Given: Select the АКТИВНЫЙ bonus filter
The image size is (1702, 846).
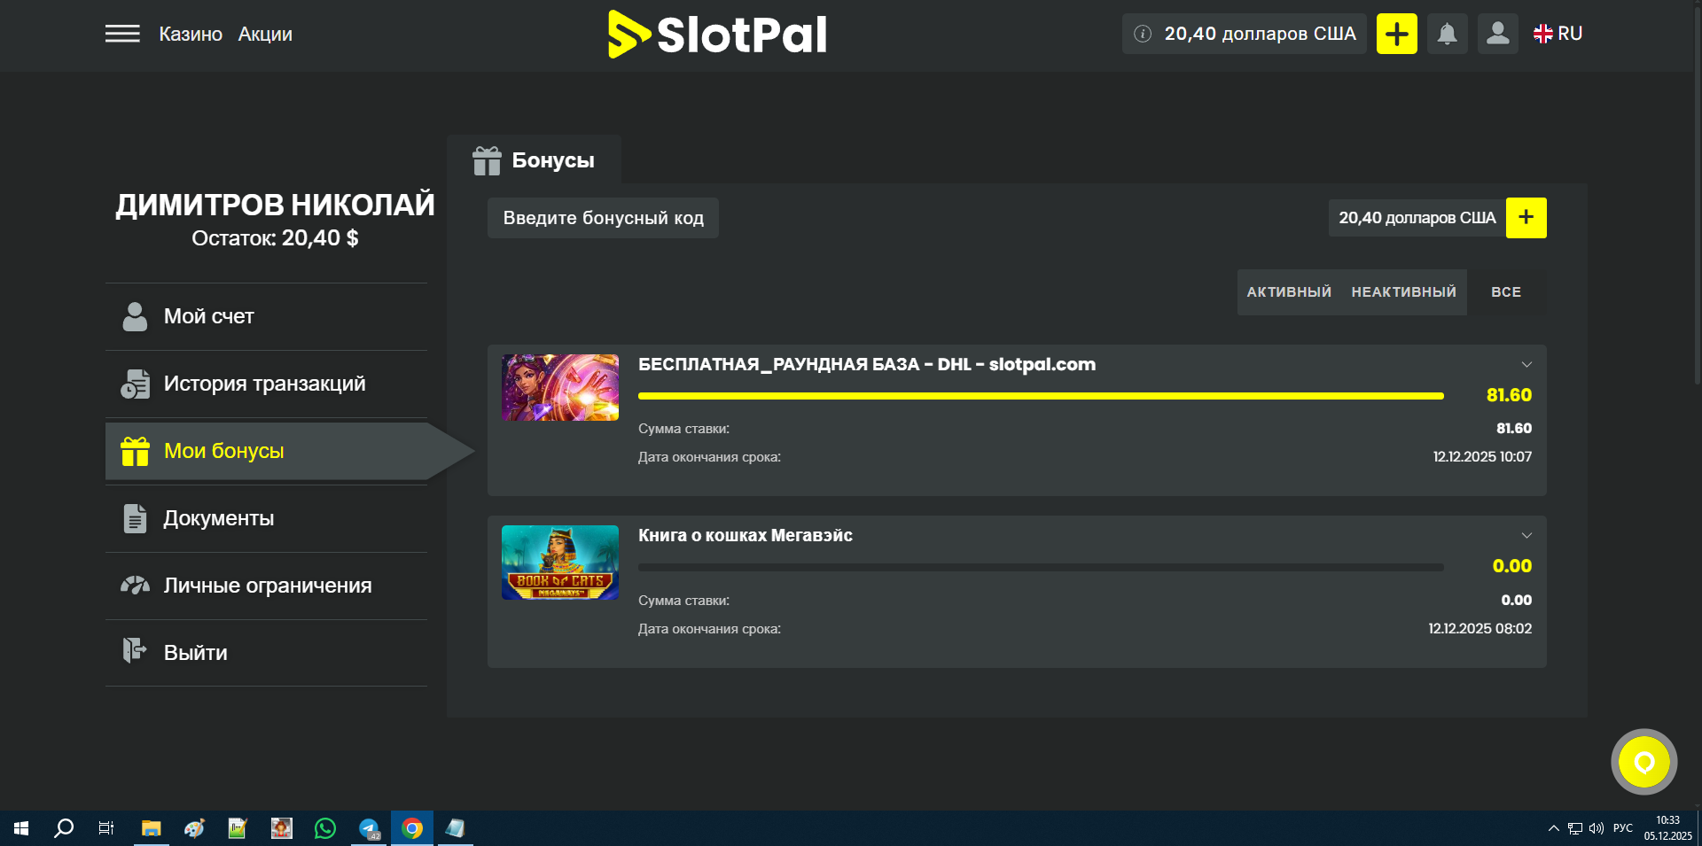Looking at the screenshot, I should [x=1289, y=292].
